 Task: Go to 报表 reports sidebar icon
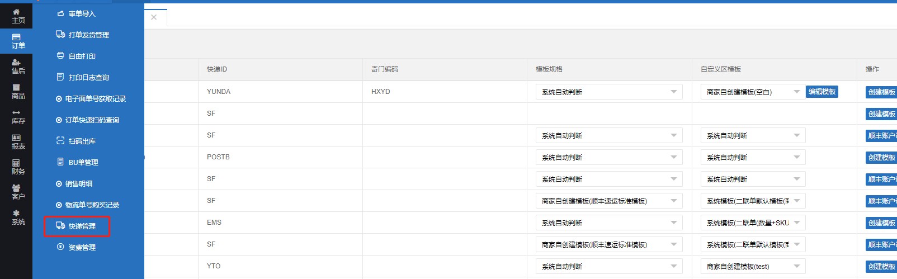pyautogui.click(x=17, y=141)
